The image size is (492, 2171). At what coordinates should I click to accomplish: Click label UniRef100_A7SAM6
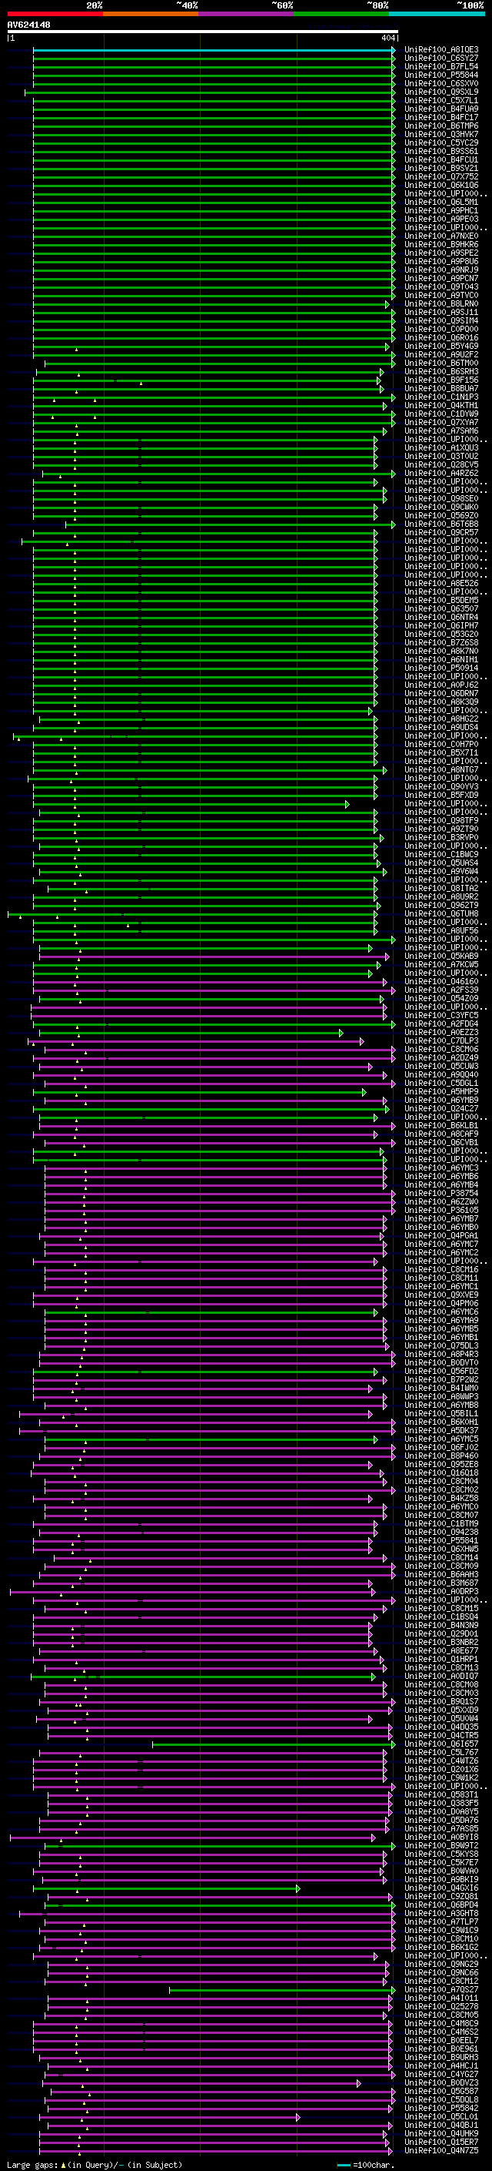tap(441, 431)
